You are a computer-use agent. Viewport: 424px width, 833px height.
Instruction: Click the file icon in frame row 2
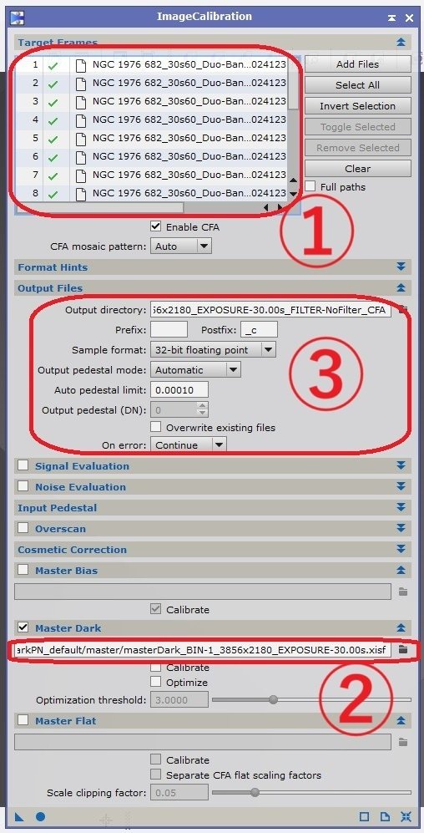point(81,84)
